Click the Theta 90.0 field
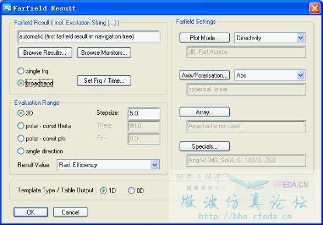Viewport: 323px width, 225px height. [x=144, y=126]
